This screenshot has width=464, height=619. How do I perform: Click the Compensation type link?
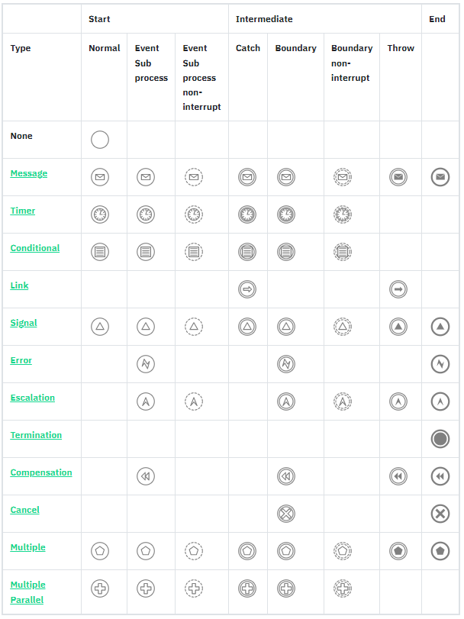click(41, 472)
